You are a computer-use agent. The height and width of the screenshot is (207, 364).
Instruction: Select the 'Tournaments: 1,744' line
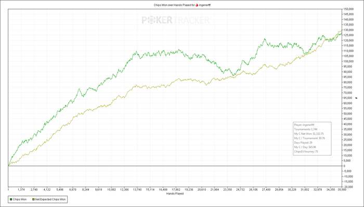pos(306,130)
